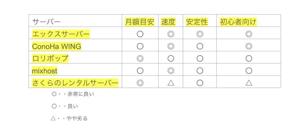Select エックスサーバー's 安定性 double-circle symbol

click(x=200, y=34)
